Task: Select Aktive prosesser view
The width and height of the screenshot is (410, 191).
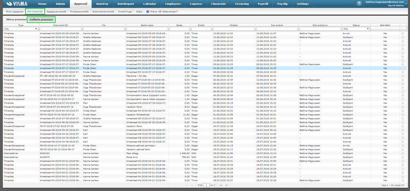Action: [15, 19]
